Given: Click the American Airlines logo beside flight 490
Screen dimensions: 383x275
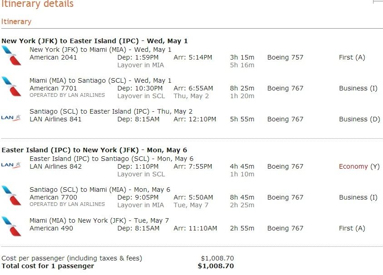Looking at the screenshot, I should coord(11,227).
